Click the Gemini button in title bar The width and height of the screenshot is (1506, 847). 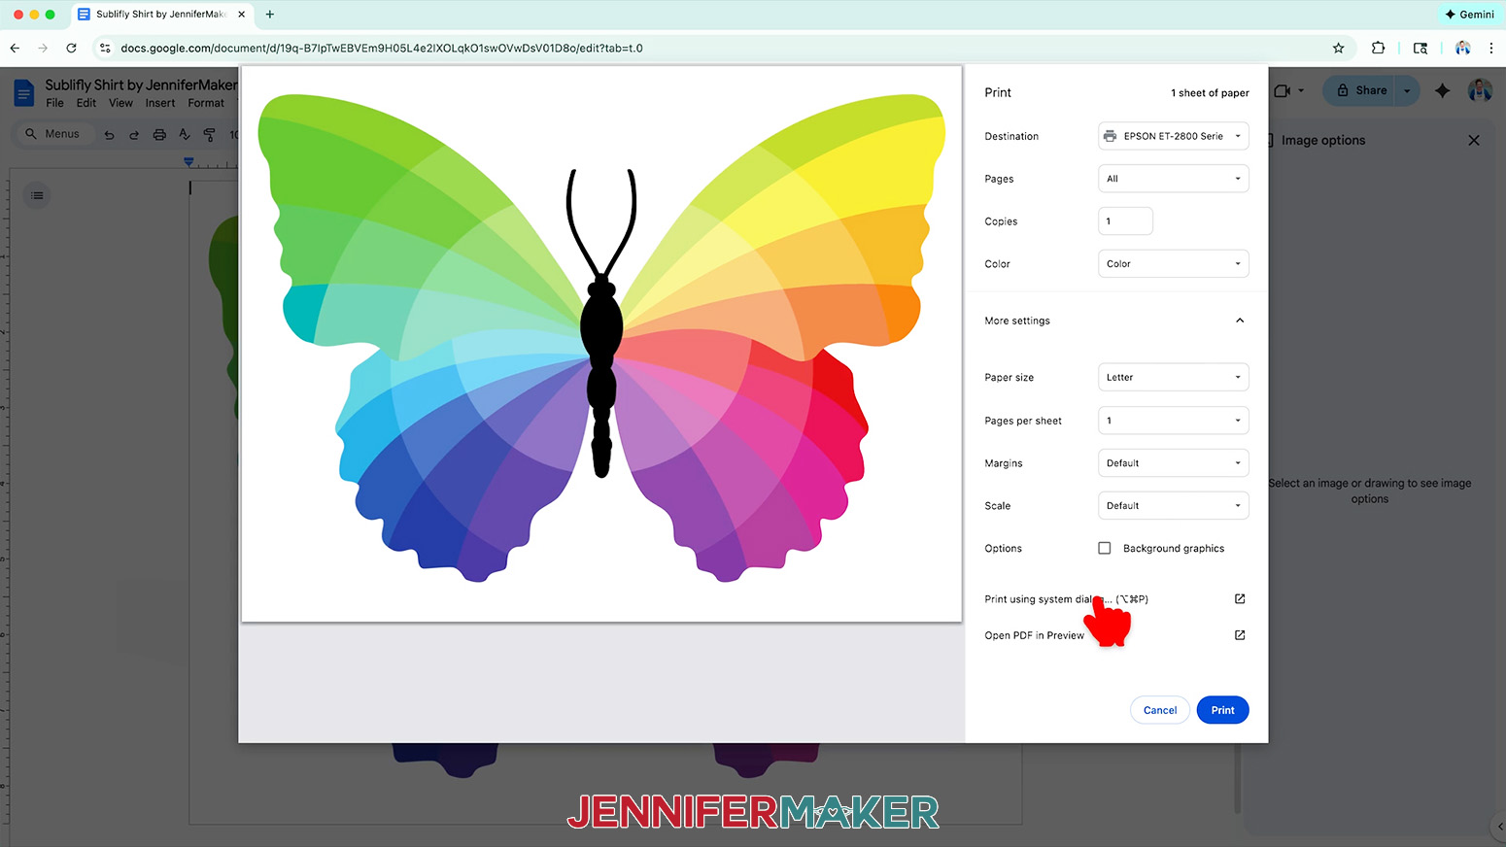1469,15
